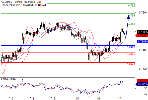Click the green 0.7565 resistance label
The width and height of the screenshot is (148, 100).
pos(131,24)
